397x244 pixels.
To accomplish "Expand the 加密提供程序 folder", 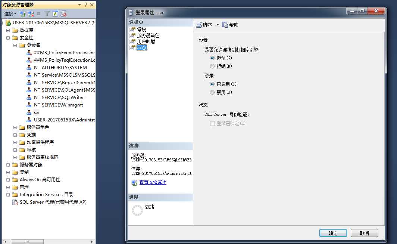I will click(x=15, y=142).
